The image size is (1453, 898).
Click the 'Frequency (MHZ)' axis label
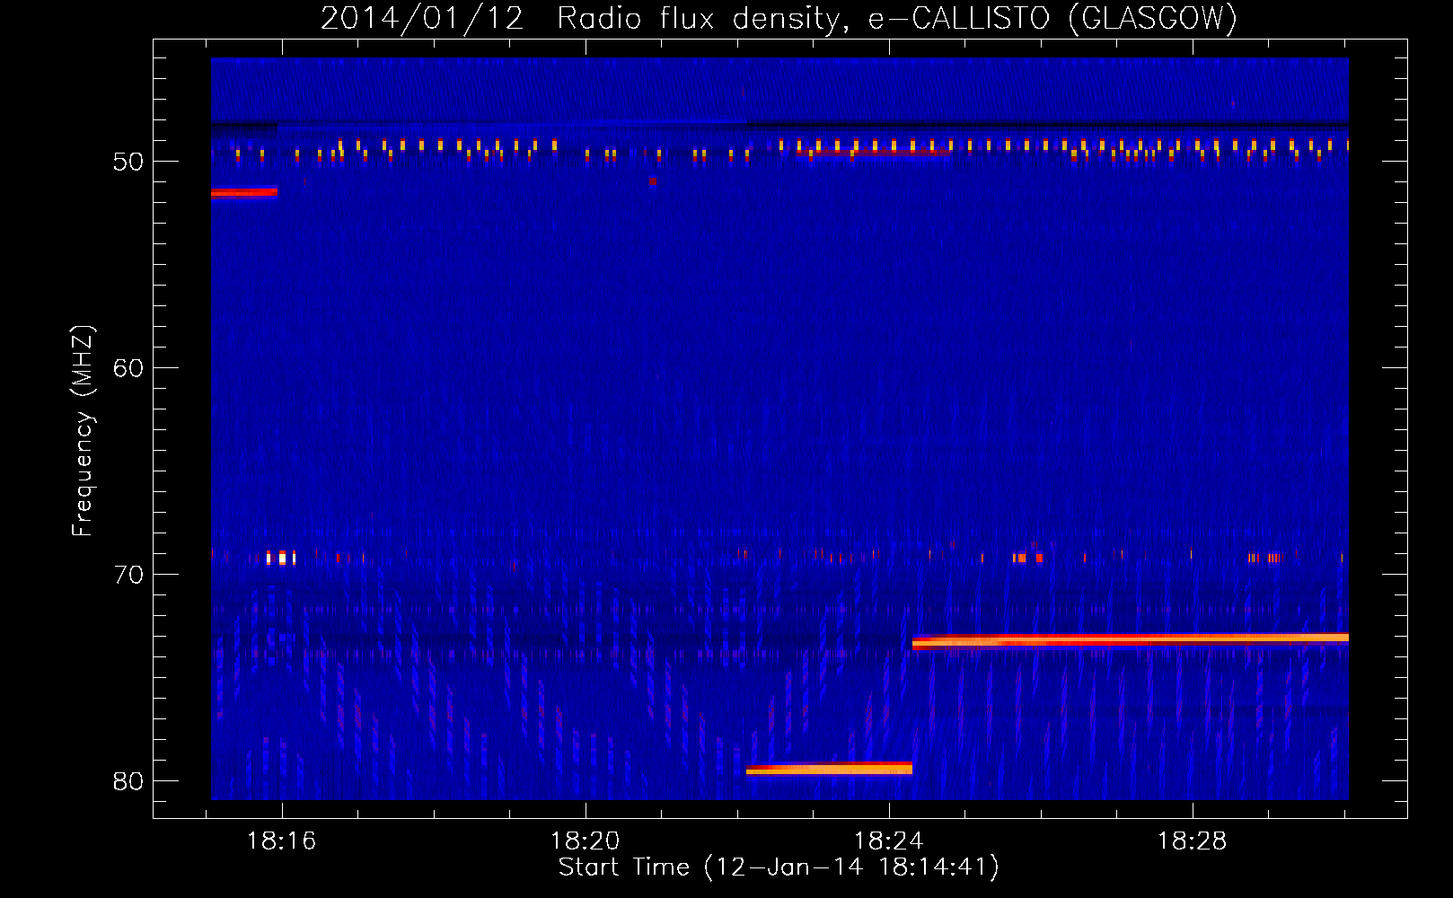point(82,431)
